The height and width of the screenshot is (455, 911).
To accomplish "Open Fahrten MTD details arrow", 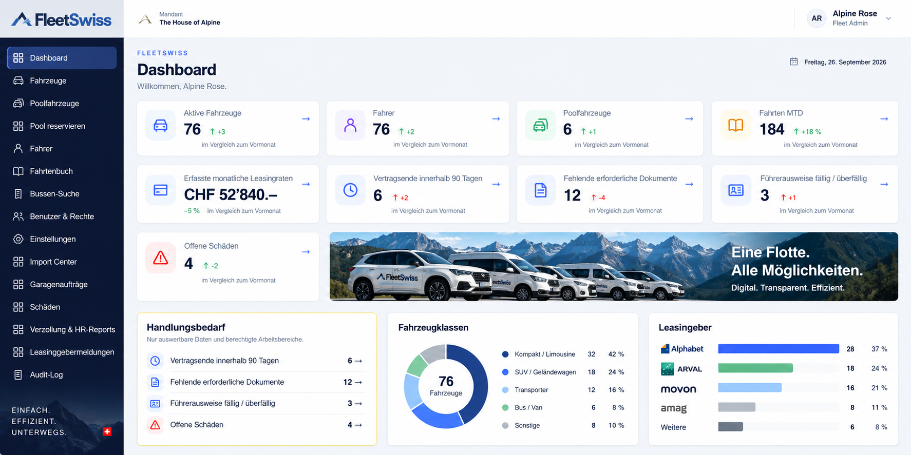I will click(884, 118).
